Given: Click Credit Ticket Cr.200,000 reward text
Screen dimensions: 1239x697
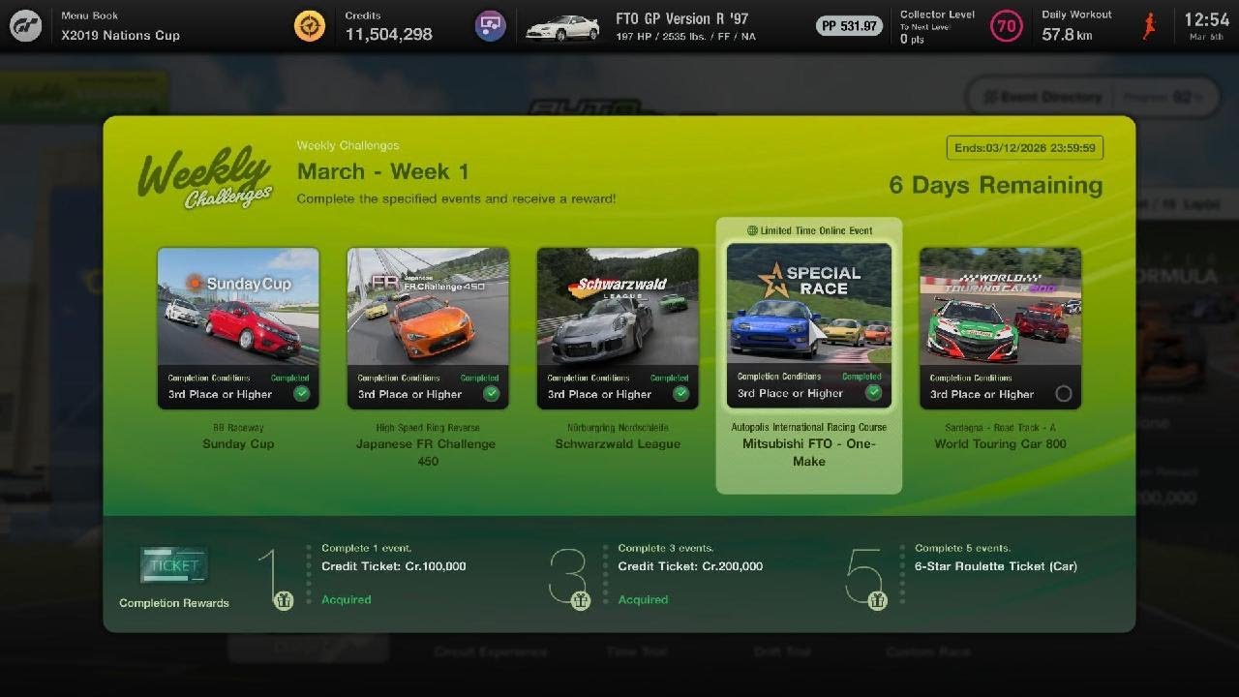Looking at the screenshot, I should click(x=690, y=566).
